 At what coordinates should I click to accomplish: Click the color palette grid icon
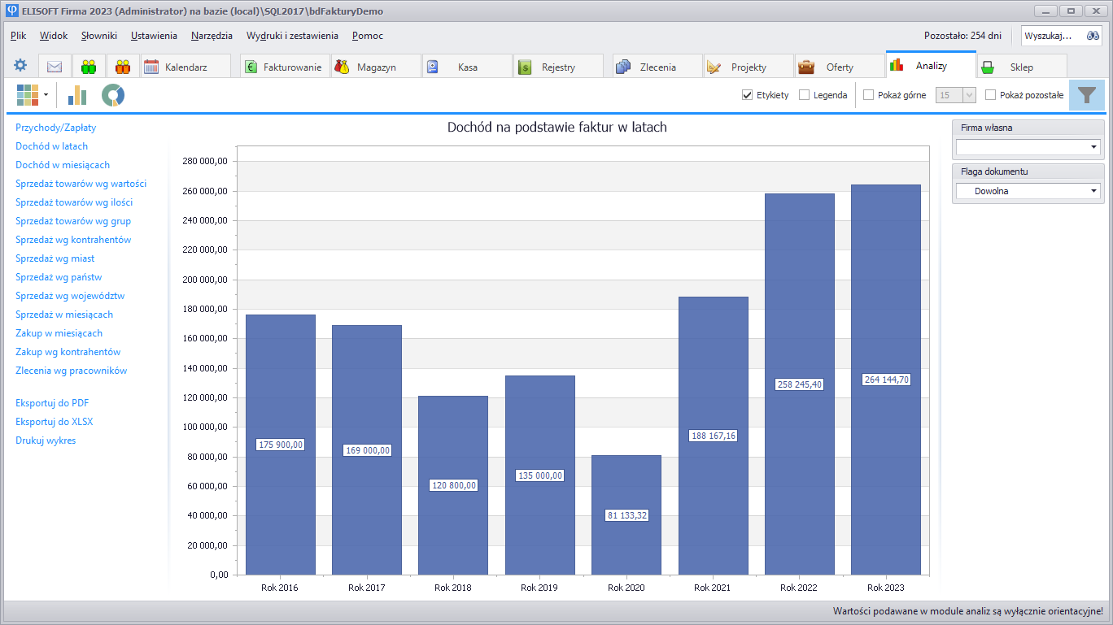click(28, 95)
